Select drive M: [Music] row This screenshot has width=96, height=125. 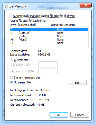[x=49, y=40]
